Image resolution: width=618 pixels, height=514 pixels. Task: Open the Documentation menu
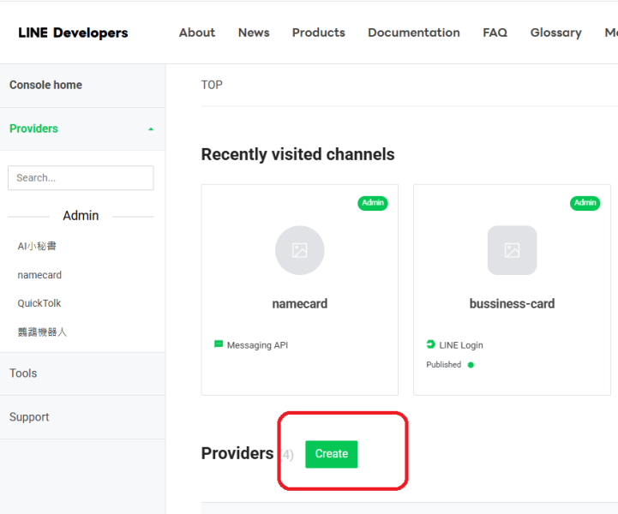tap(414, 33)
